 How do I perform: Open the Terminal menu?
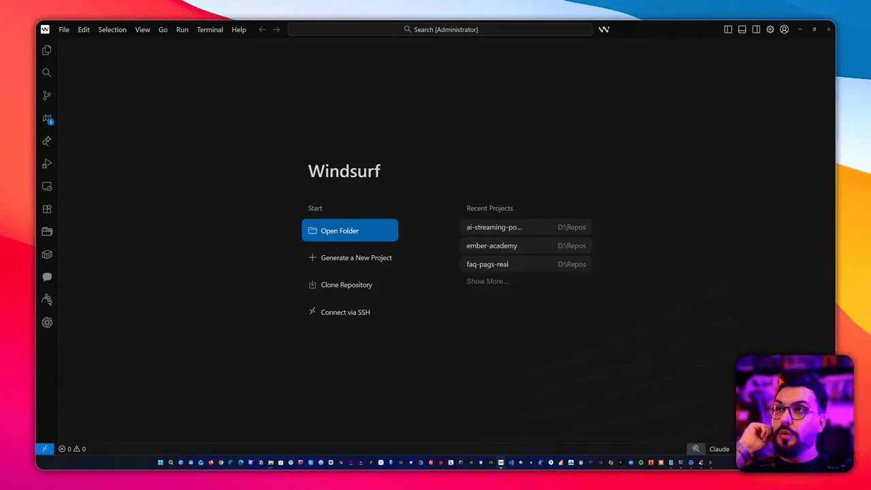[x=210, y=30]
